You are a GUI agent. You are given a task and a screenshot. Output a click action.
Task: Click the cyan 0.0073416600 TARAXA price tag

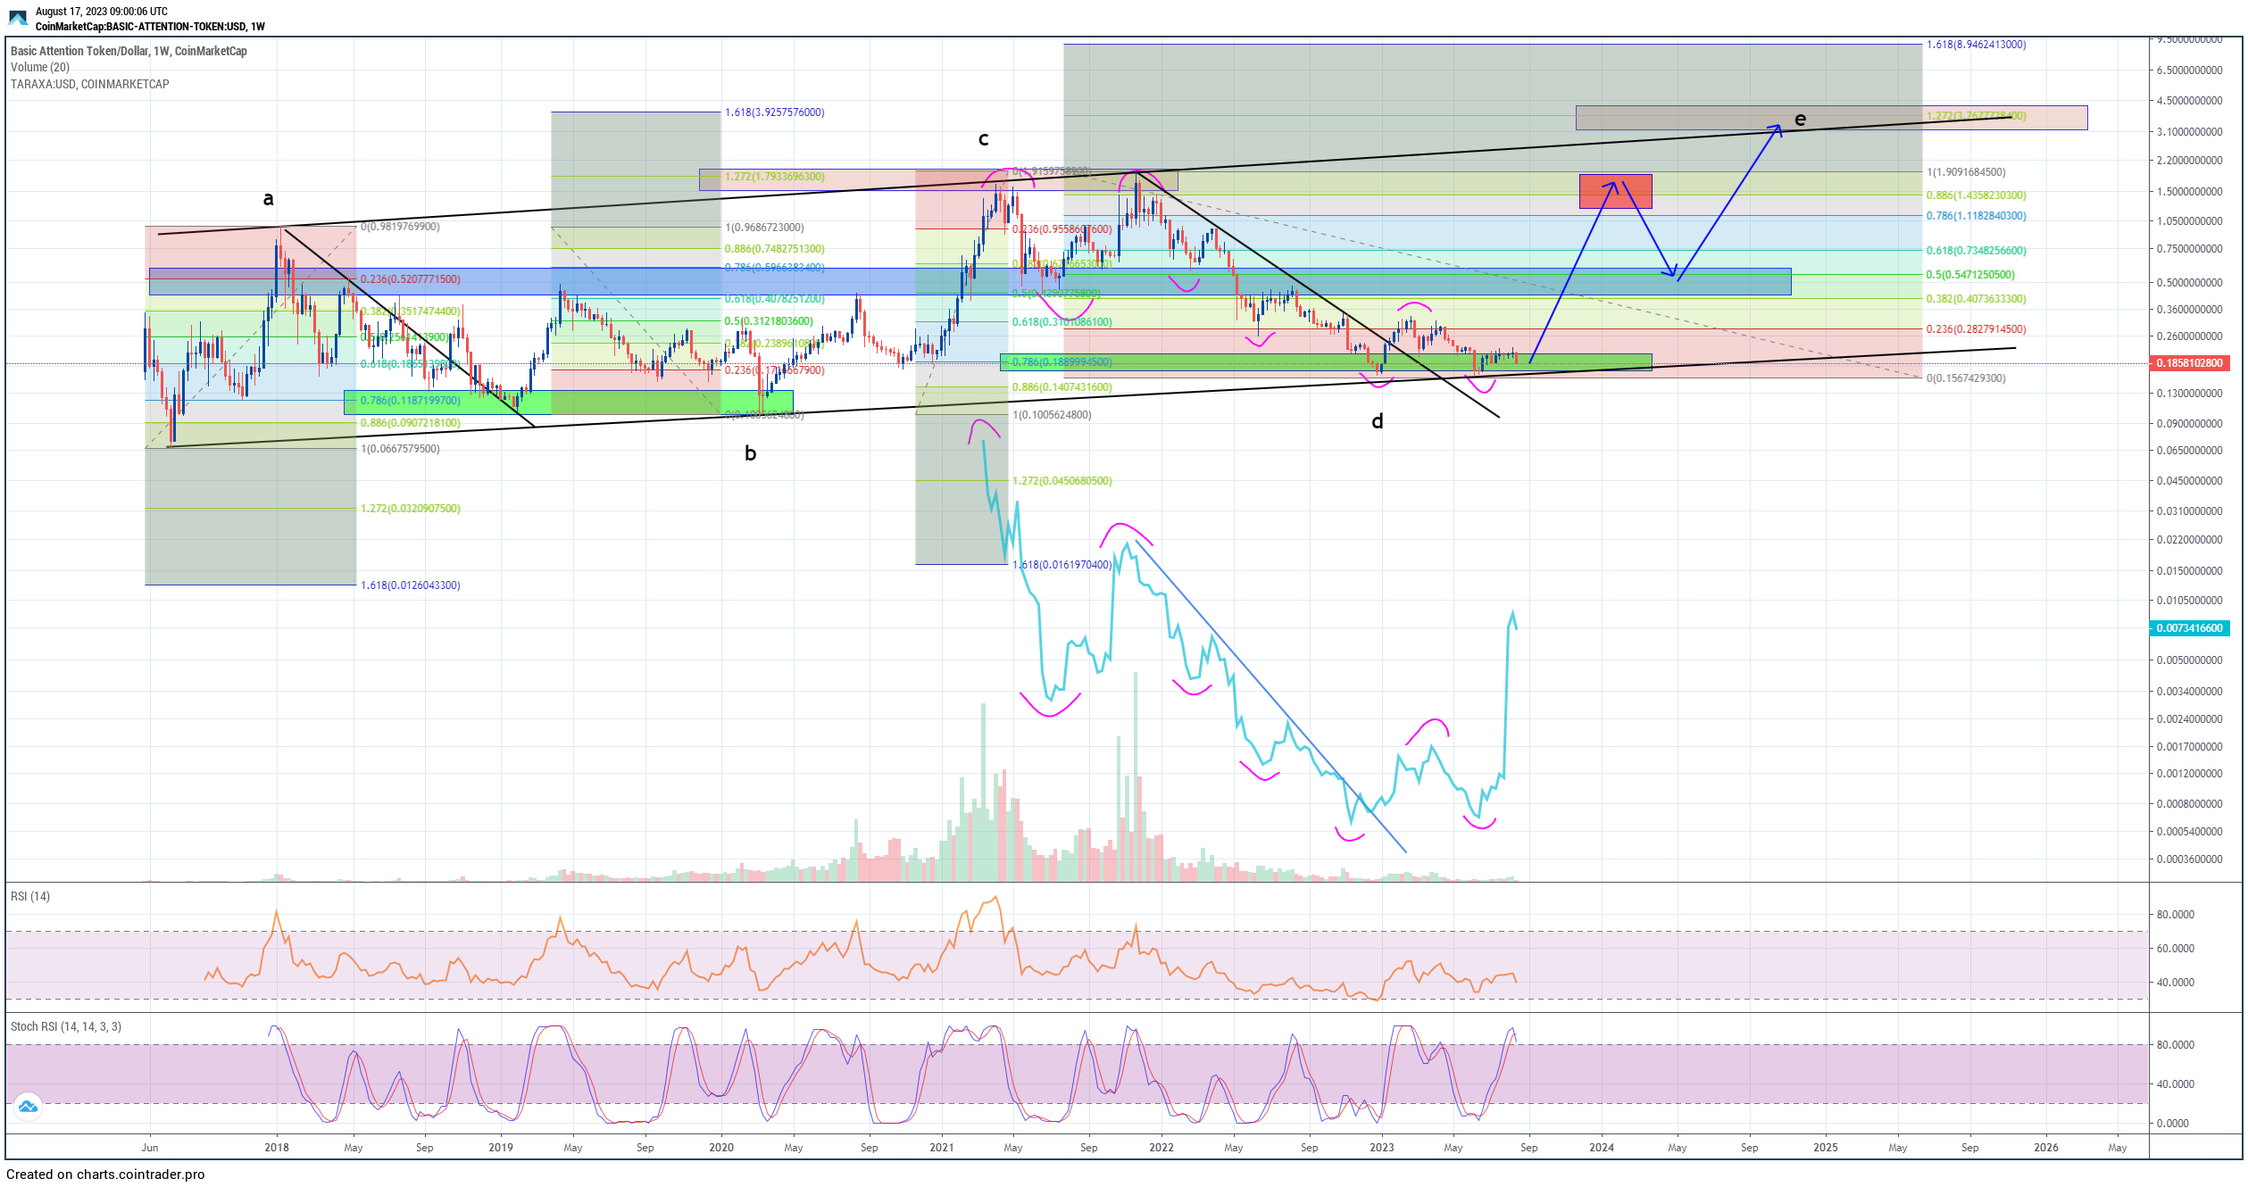(2189, 628)
